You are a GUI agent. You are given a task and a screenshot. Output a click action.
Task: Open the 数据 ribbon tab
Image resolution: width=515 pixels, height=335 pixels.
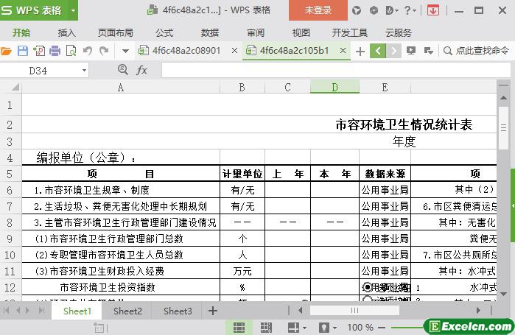[x=210, y=33]
